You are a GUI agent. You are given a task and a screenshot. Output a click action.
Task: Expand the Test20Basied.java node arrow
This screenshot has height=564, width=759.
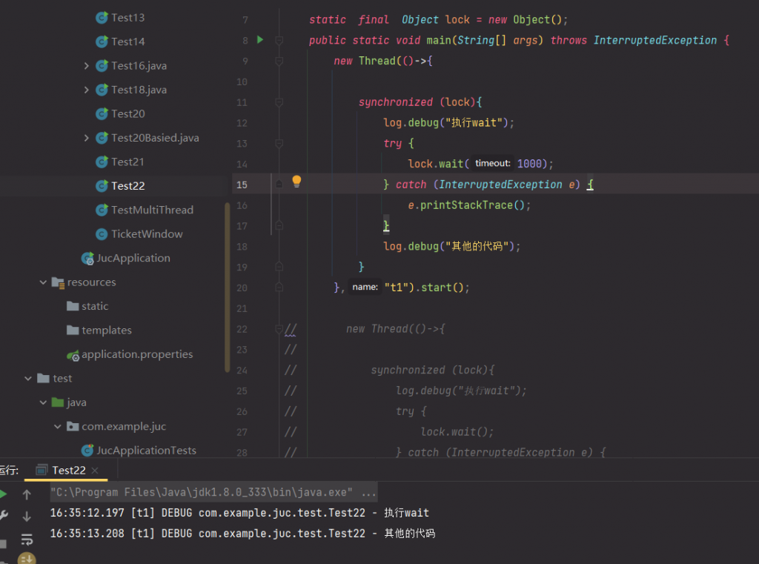click(x=87, y=138)
